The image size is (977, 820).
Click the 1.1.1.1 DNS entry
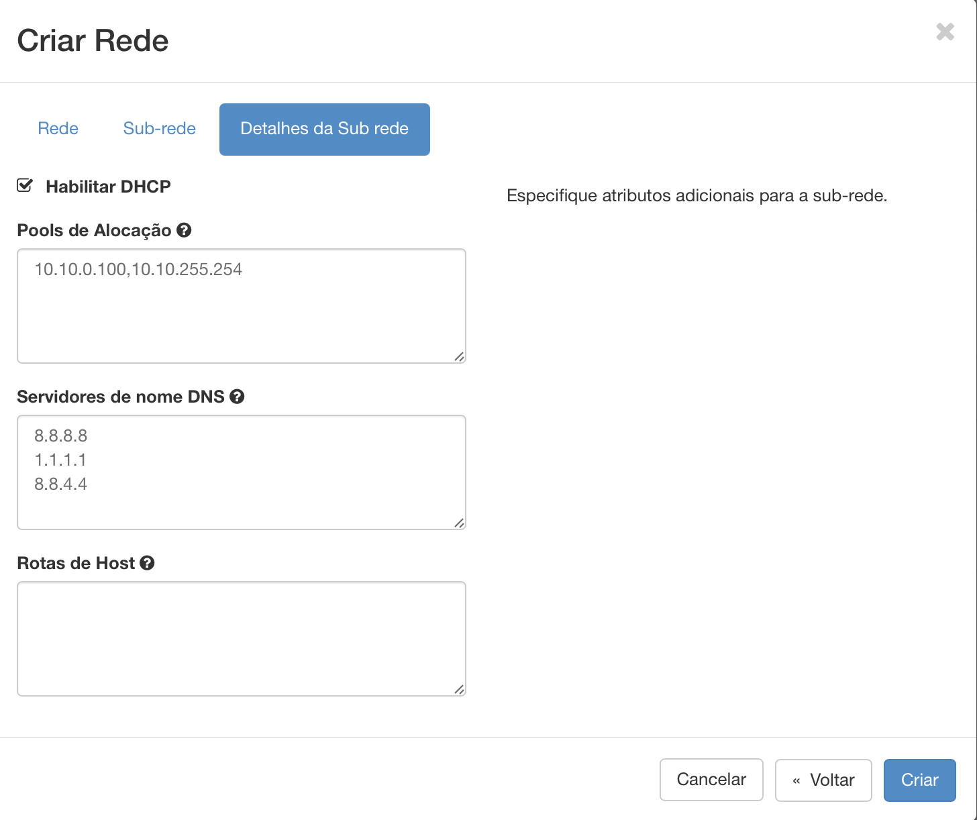[60, 460]
